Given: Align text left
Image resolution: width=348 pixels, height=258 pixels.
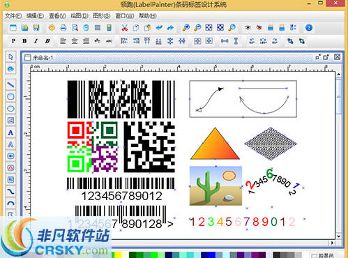Looking at the screenshot, I should 63,41.
